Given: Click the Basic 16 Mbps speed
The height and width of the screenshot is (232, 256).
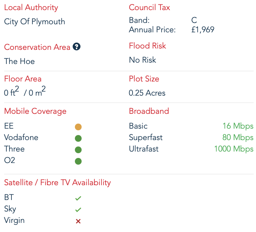Looking at the screenshot, I should (x=238, y=126).
